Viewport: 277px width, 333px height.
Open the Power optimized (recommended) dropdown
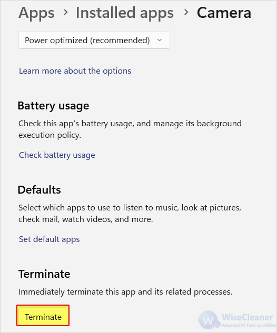94,40
